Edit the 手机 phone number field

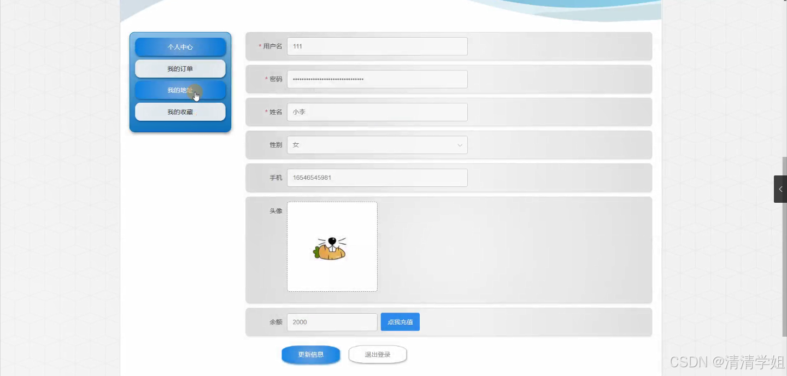click(377, 178)
